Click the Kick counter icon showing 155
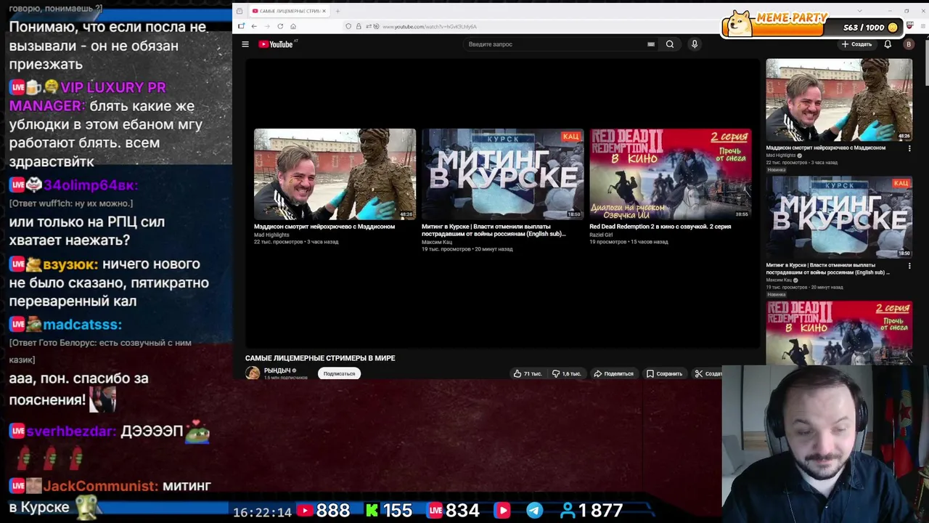This screenshot has height=523, width=929. (372, 511)
